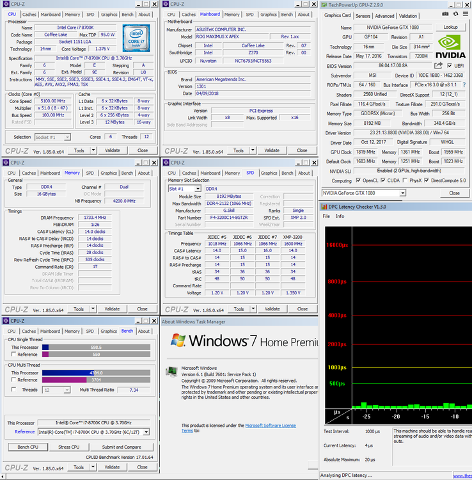
Task: Click the Multi Thread Ratio 7.34 value
Action: coord(134,390)
